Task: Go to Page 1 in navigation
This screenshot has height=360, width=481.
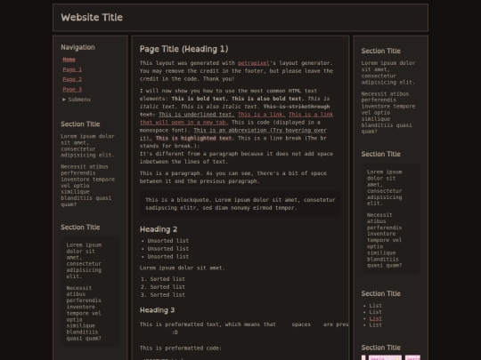Action: (x=72, y=69)
